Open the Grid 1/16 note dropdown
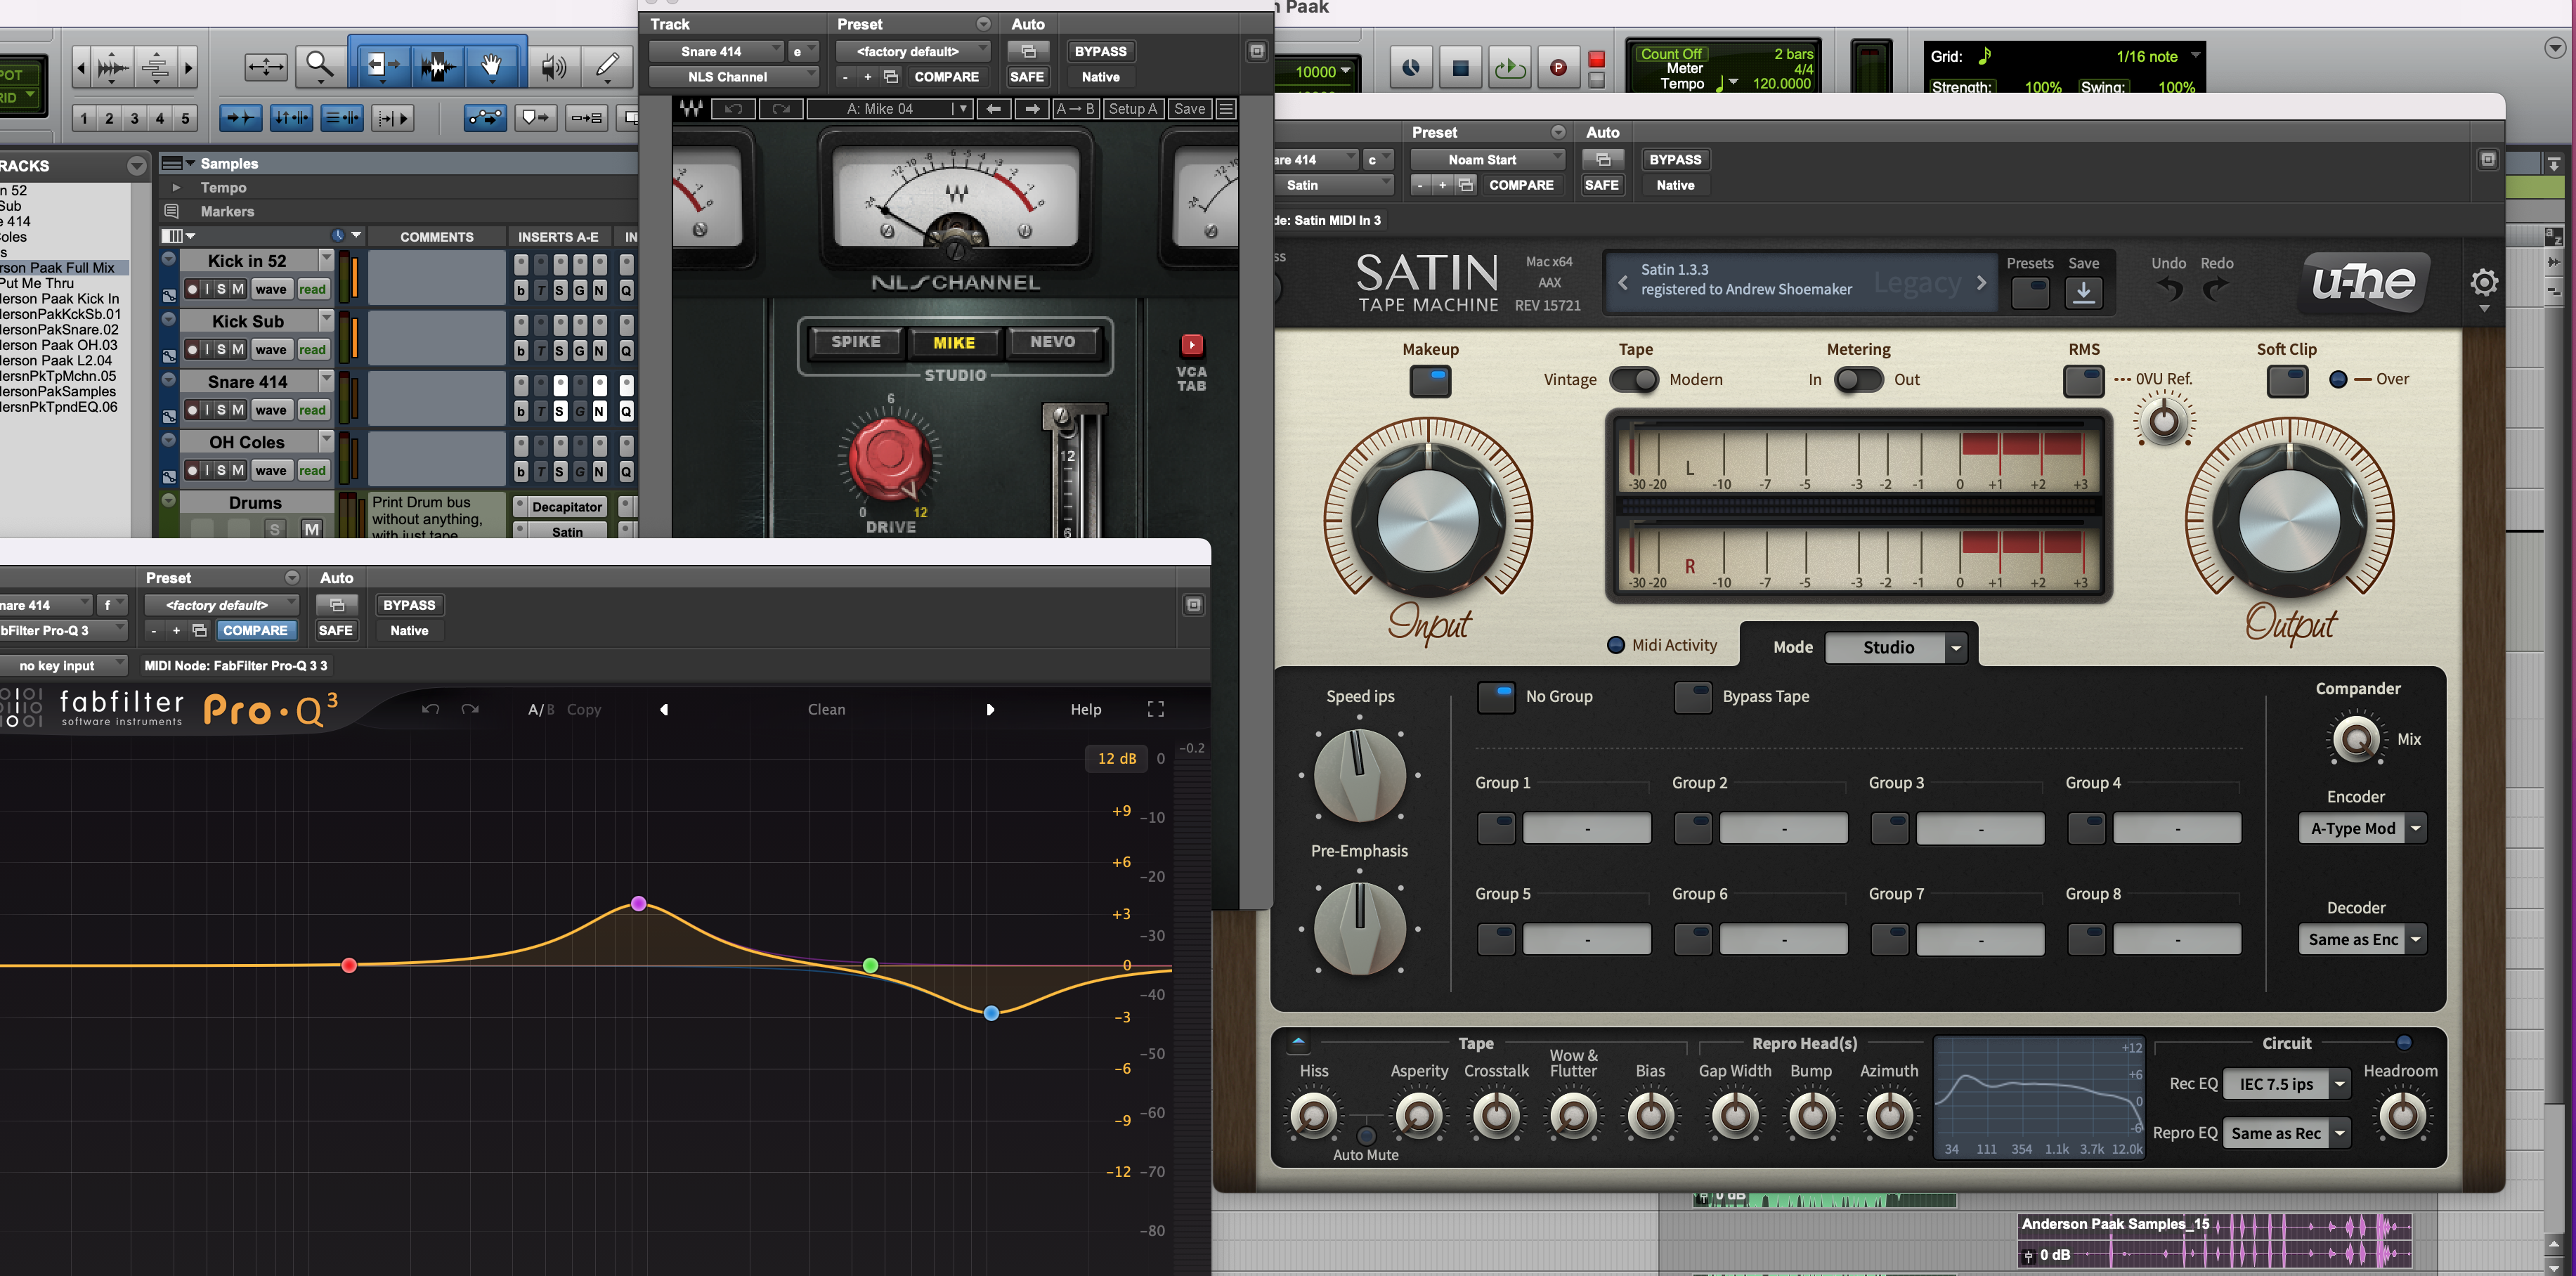Screen dimensions: 2576x1276 coord(2158,56)
